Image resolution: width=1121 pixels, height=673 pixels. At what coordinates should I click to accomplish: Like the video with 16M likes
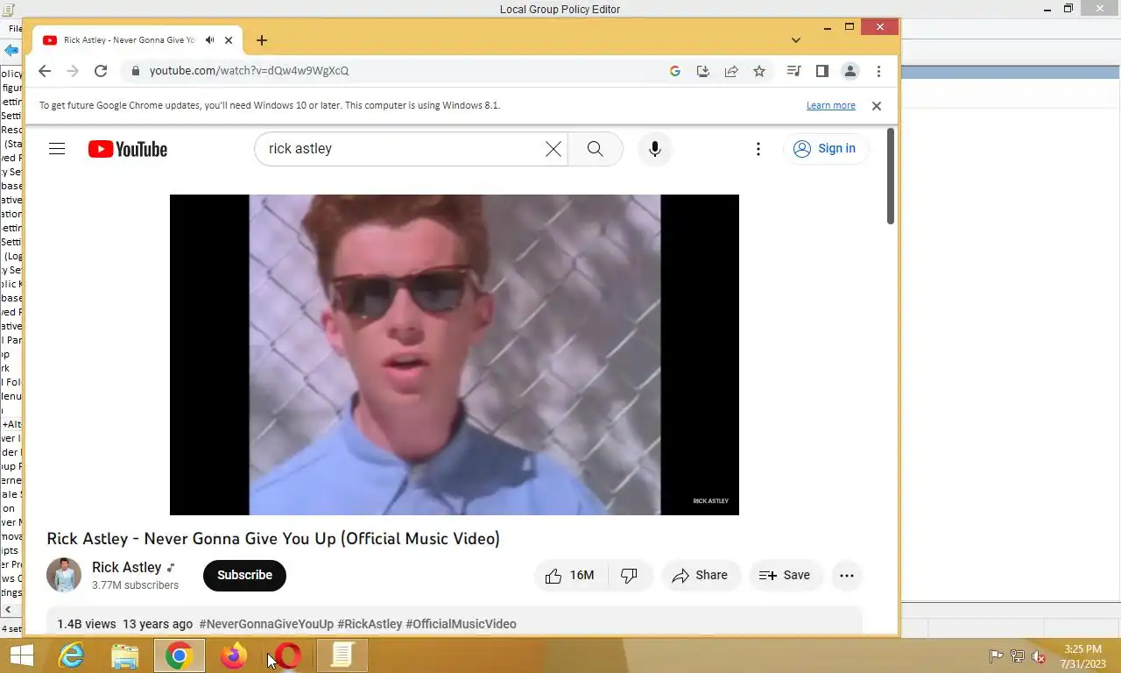(x=570, y=575)
